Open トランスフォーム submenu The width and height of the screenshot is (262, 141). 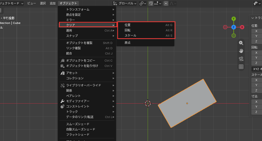pyautogui.click(x=87, y=9)
